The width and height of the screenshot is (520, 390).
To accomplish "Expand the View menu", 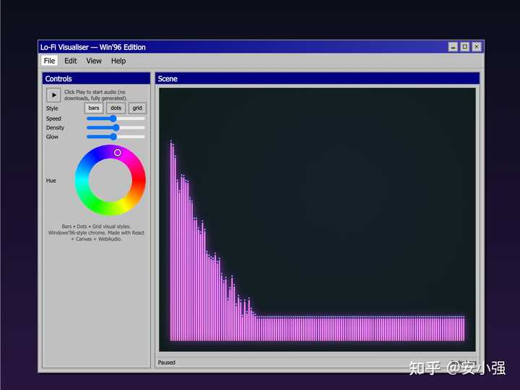I will 94,61.
